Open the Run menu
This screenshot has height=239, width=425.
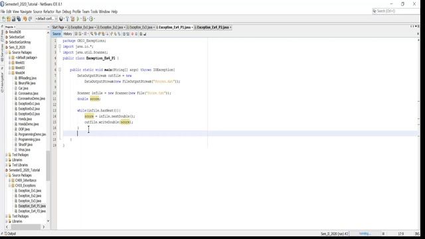point(58,12)
